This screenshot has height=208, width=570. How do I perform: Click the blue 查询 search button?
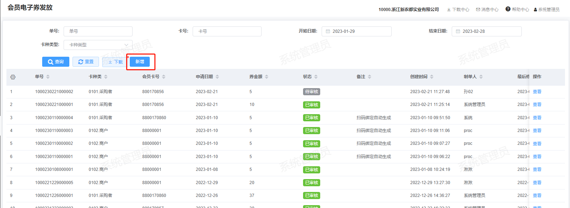(x=56, y=62)
